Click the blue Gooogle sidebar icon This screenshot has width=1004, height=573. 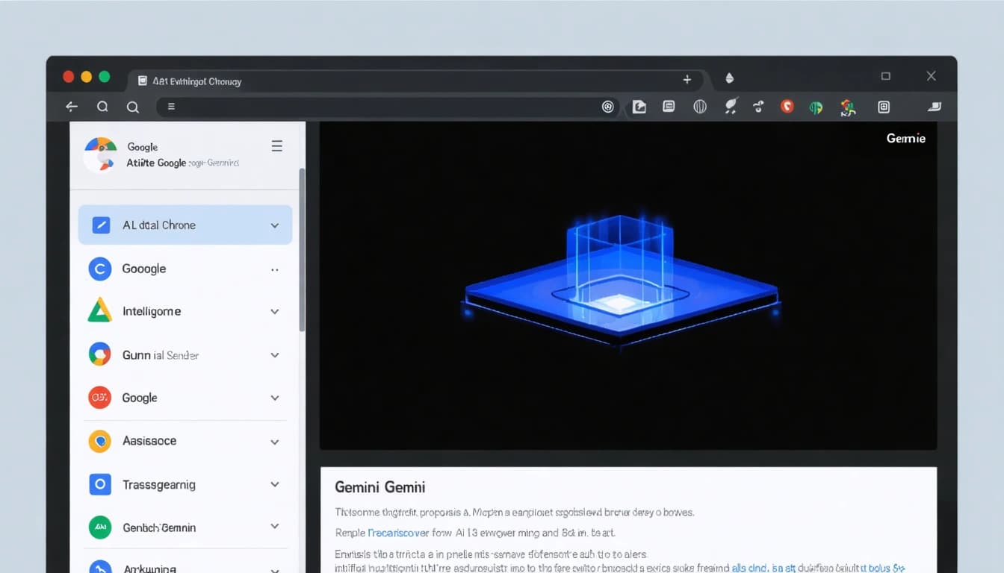(x=99, y=269)
